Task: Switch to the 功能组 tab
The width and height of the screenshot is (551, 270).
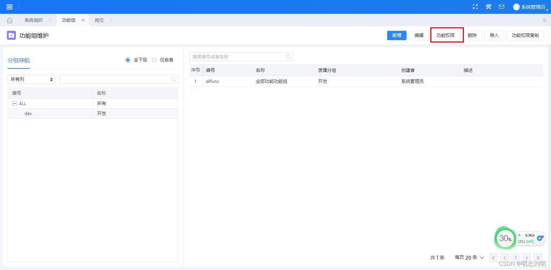Action: pyautogui.click(x=68, y=20)
